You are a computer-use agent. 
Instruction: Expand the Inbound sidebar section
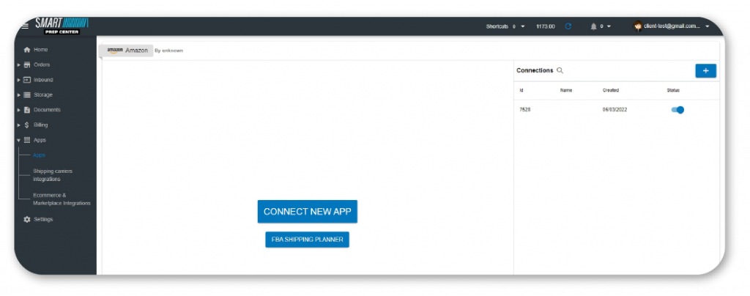(x=19, y=80)
